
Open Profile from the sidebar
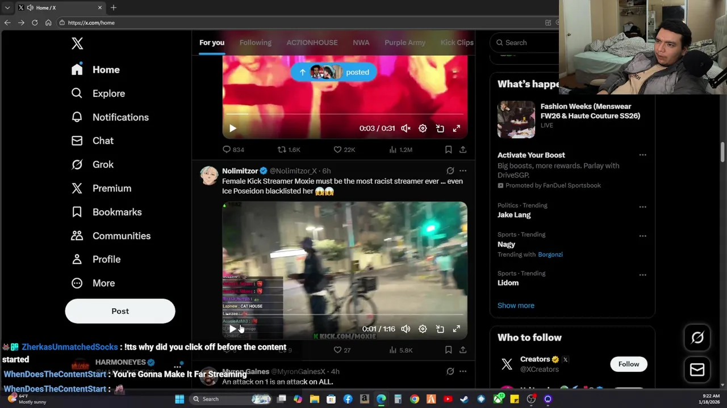coord(95,259)
